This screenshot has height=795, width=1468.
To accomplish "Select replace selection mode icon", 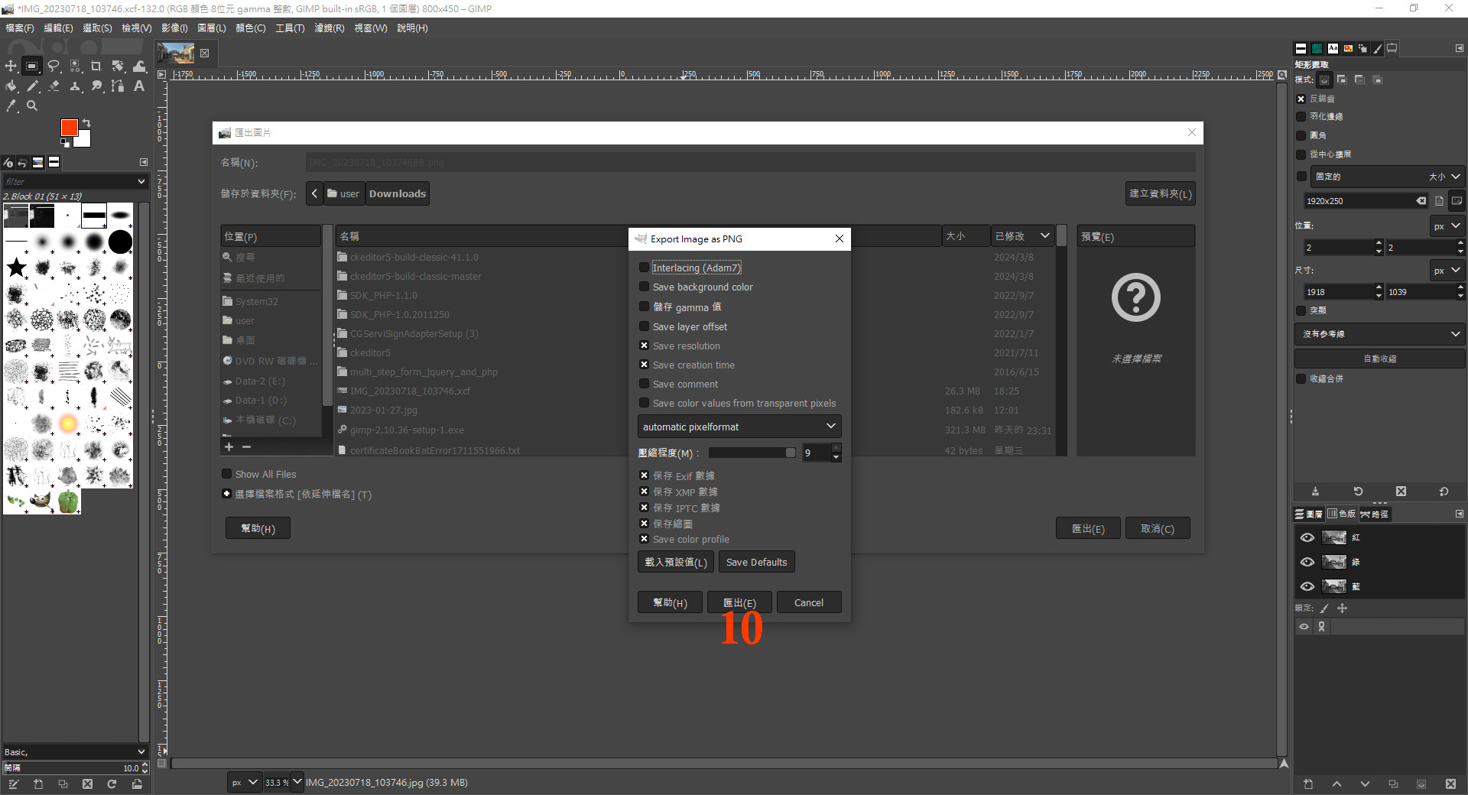I will point(1324,80).
